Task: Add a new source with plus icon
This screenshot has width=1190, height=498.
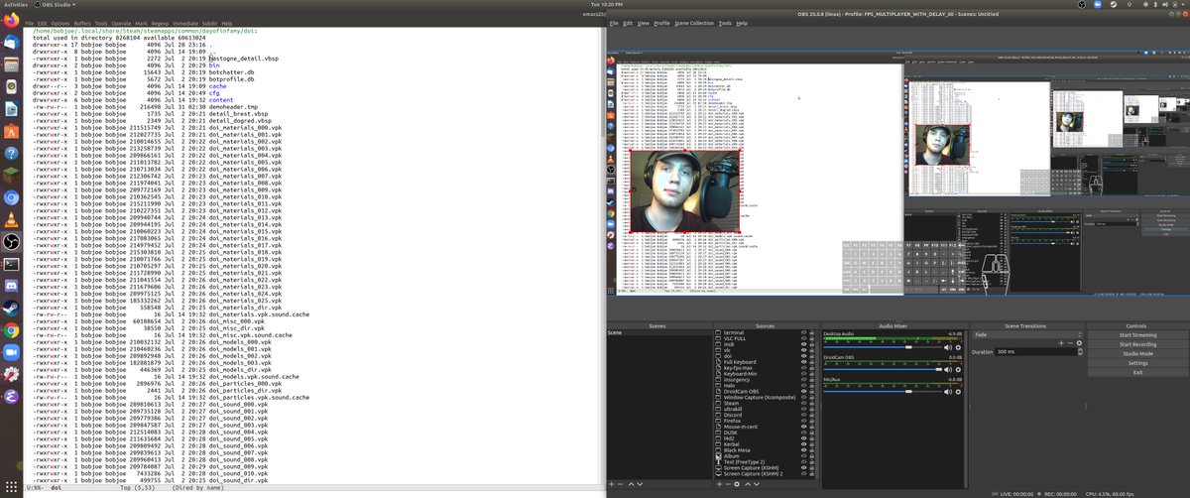Action: pyautogui.click(x=719, y=484)
